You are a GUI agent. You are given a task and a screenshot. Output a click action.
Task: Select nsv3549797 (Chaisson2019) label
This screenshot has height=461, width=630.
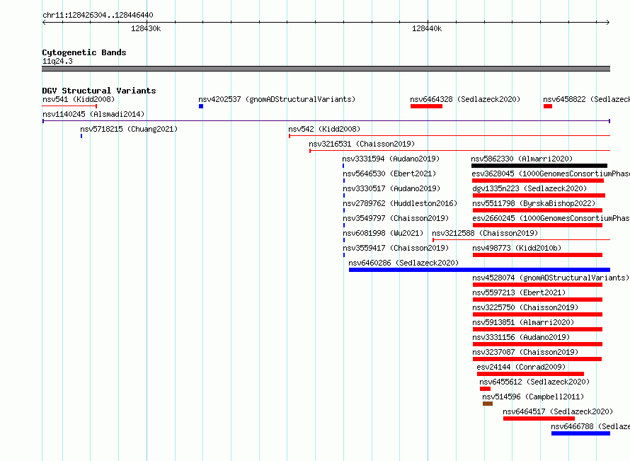click(396, 218)
